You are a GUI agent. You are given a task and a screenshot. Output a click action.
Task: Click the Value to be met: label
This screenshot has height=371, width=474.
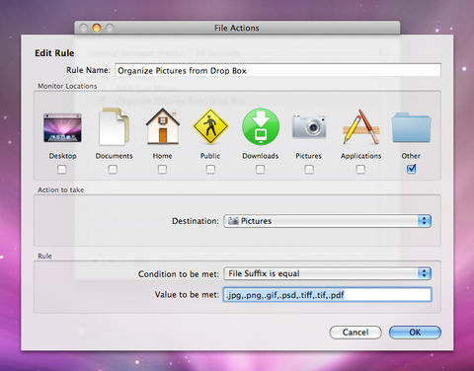pyautogui.click(x=187, y=295)
